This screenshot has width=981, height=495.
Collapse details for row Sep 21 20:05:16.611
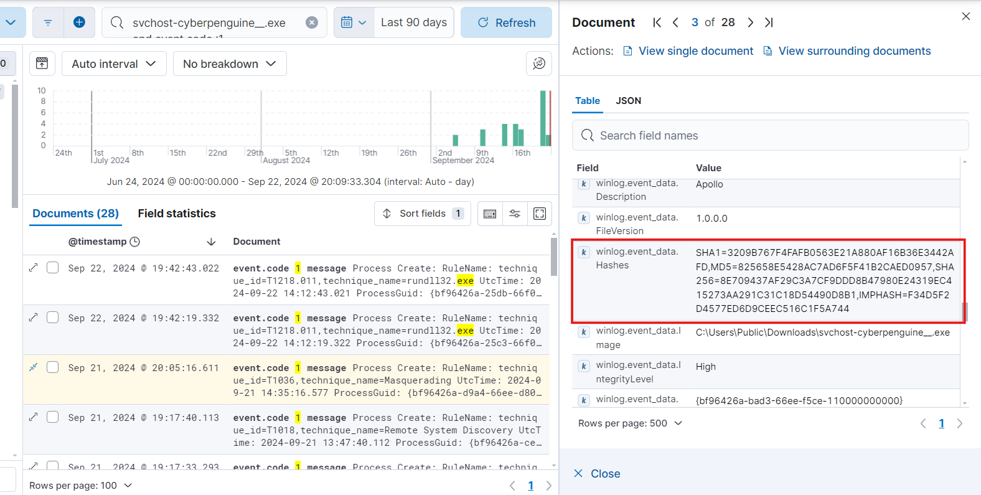[x=34, y=367]
